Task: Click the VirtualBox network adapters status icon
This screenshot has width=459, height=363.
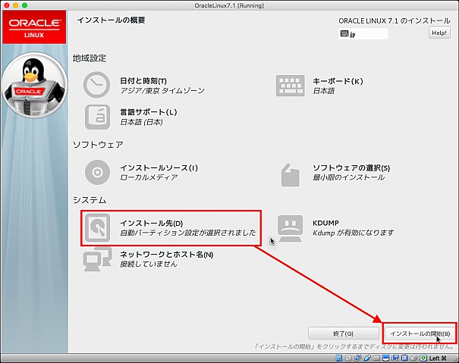Action: point(357,358)
